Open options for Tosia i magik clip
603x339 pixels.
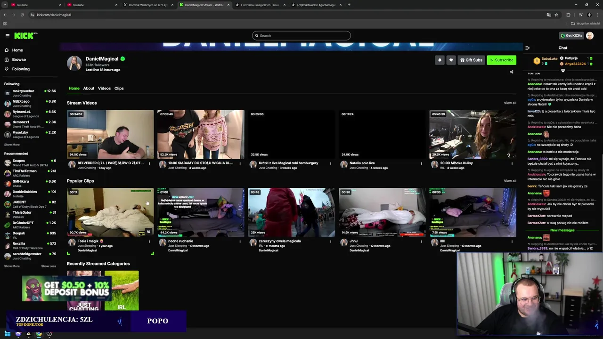point(149,242)
